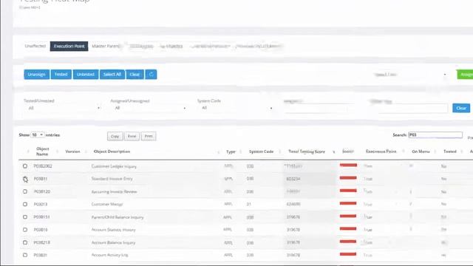473x266 pixels.
Task: Sort table by Object Description column
Action: click(x=112, y=151)
